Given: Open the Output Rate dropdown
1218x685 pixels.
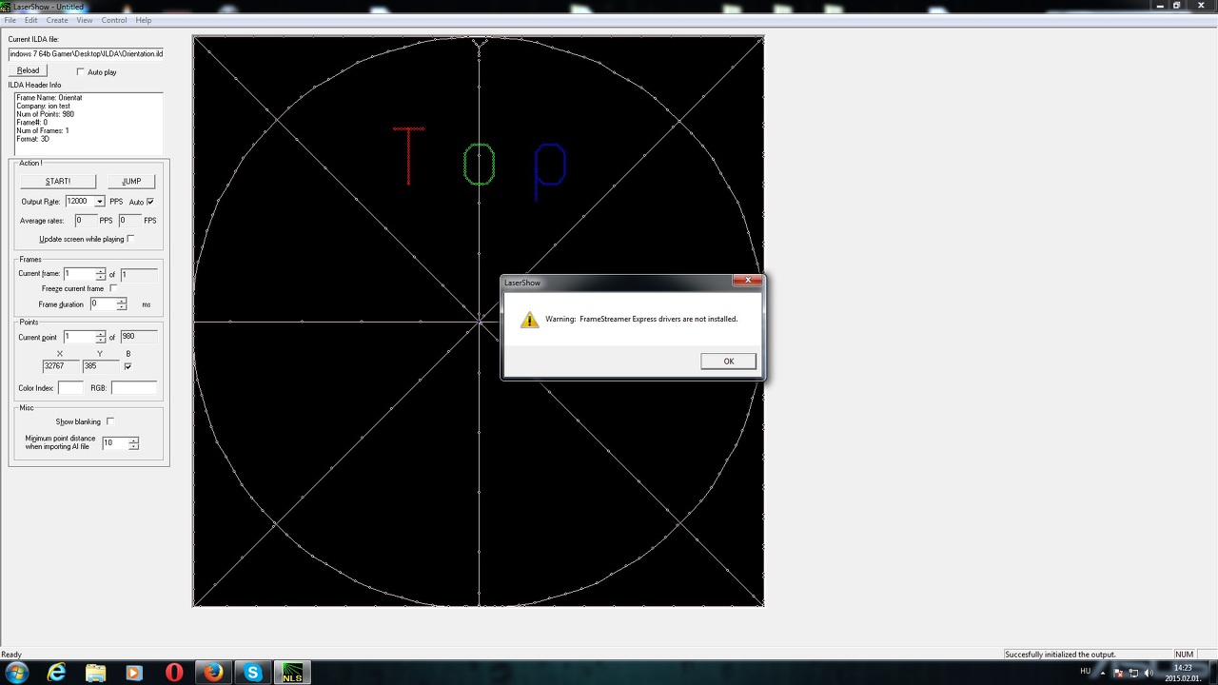Looking at the screenshot, I should coord(99,202).
